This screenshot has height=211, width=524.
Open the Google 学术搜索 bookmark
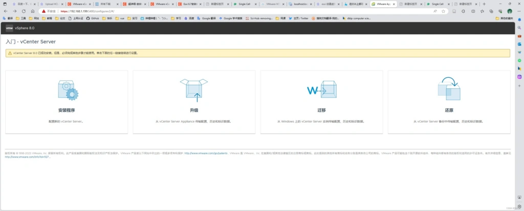pos(230,18)
